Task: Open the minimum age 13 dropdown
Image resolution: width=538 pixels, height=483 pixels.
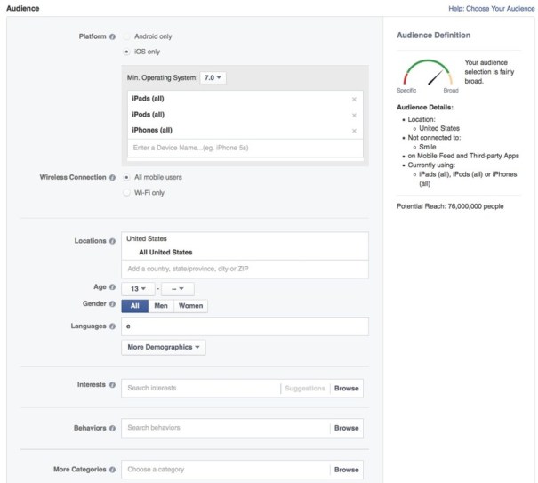Action: (x=137, y=288)
